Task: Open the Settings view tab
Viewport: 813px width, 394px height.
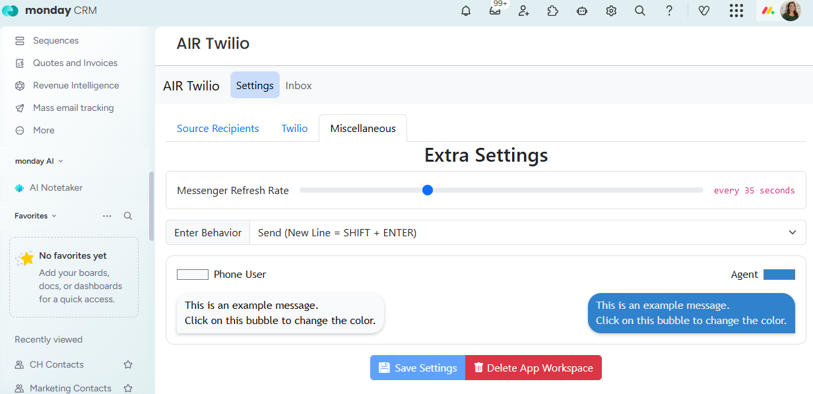Action: click(x=255, y=85)
